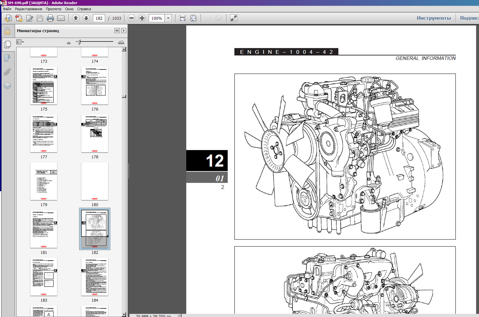Click the email envelope icon
Image resolution: width=479 pixels, height=317 pixels.
61,18
